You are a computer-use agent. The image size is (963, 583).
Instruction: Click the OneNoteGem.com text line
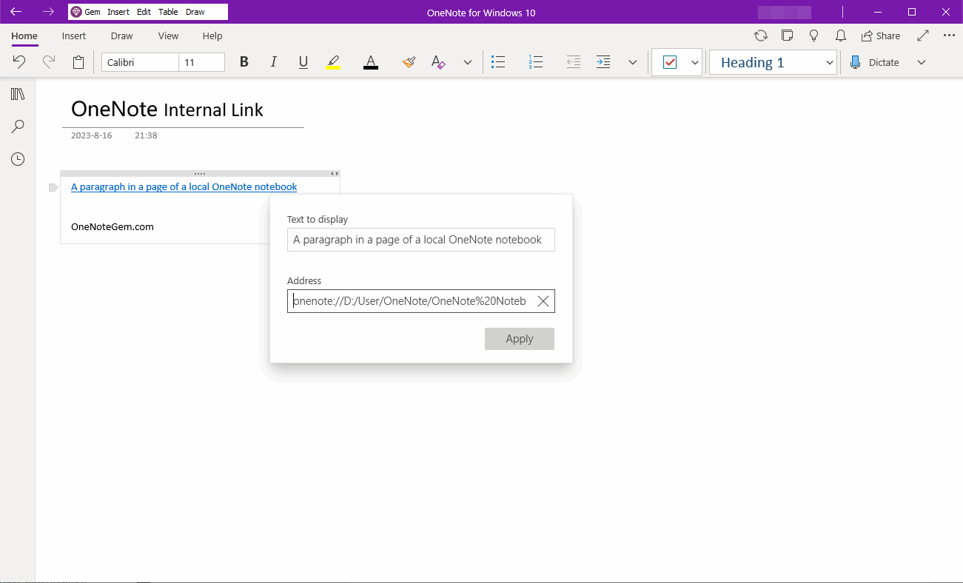pyautogui.click(x=113, y=226)
